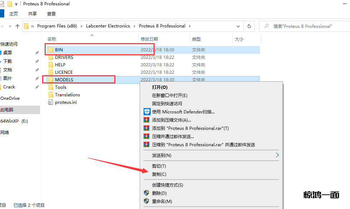Expand the 发送到(N) submenu arrow

277,155
